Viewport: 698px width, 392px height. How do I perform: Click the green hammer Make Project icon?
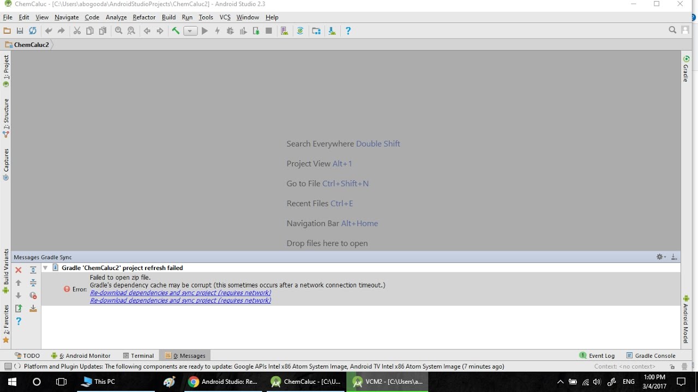pos(176,31)
